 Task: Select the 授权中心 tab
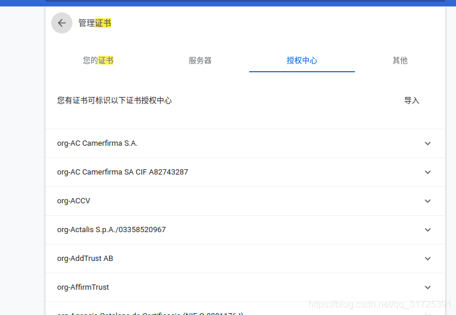302,61
